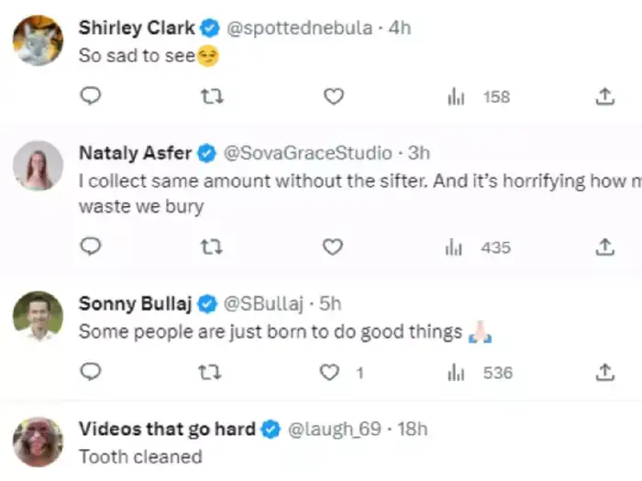Open the Videos that go hard account
The width and height of the screenshot is (642, 481).
tap(167, 429)
